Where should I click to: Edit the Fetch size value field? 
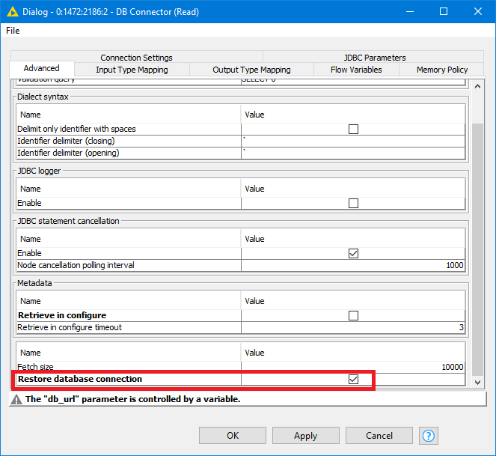pyautogui.click(x=353, y=366)
